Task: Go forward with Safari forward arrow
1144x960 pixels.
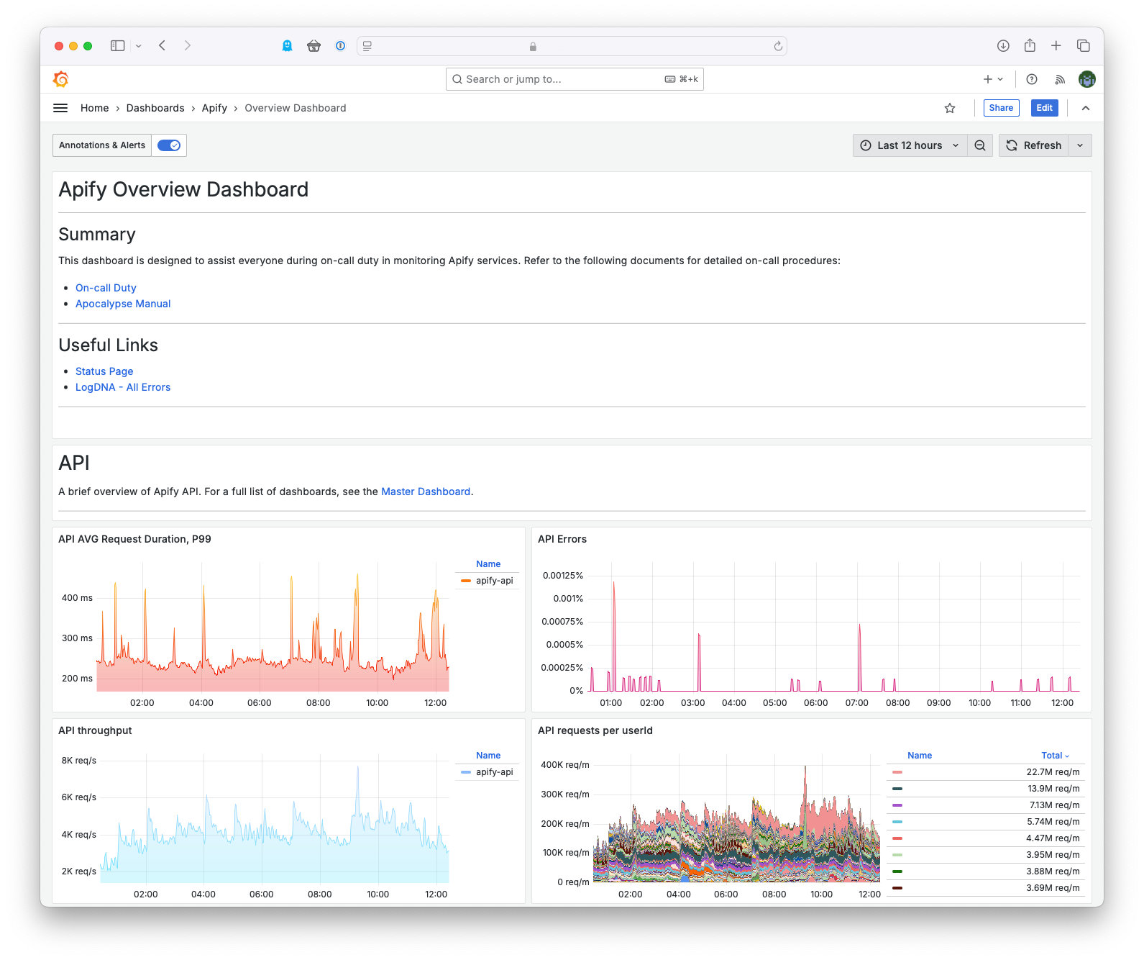Action: click(188, 45)
